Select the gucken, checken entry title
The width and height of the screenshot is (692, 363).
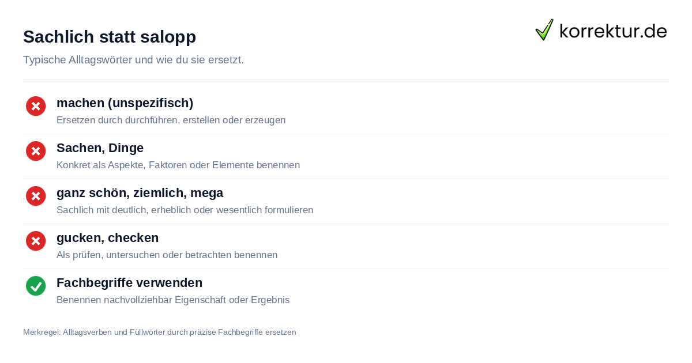[107, 237]
